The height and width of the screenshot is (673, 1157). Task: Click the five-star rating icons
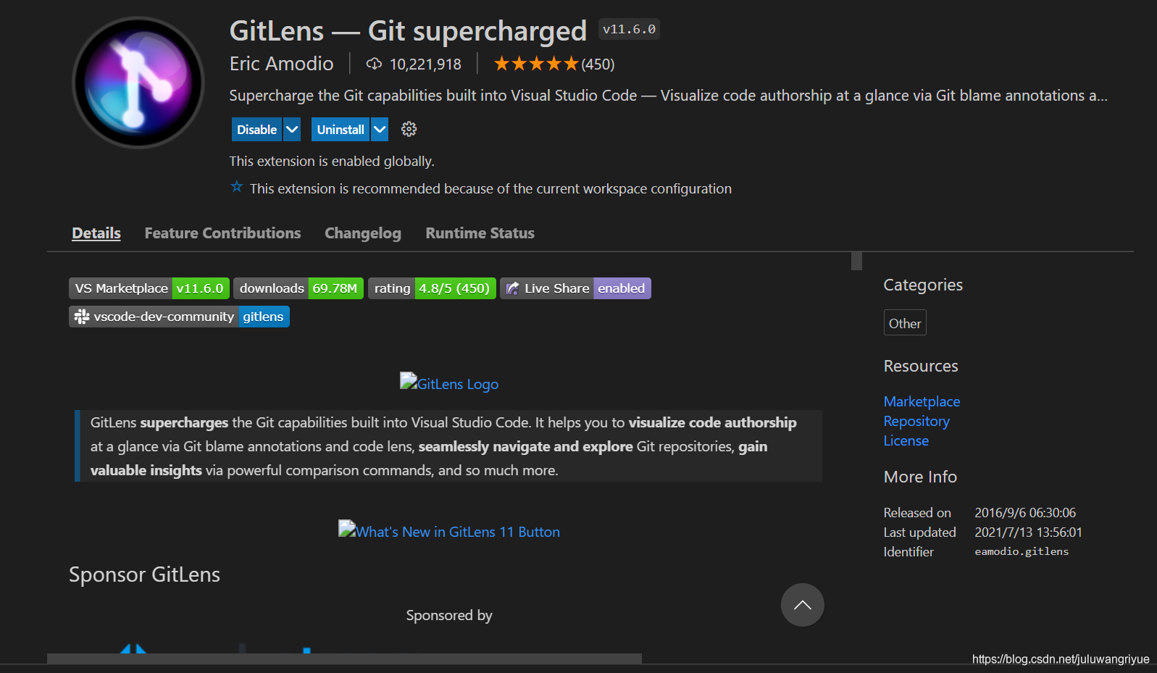pyautogui.click(x=536, y=64)
